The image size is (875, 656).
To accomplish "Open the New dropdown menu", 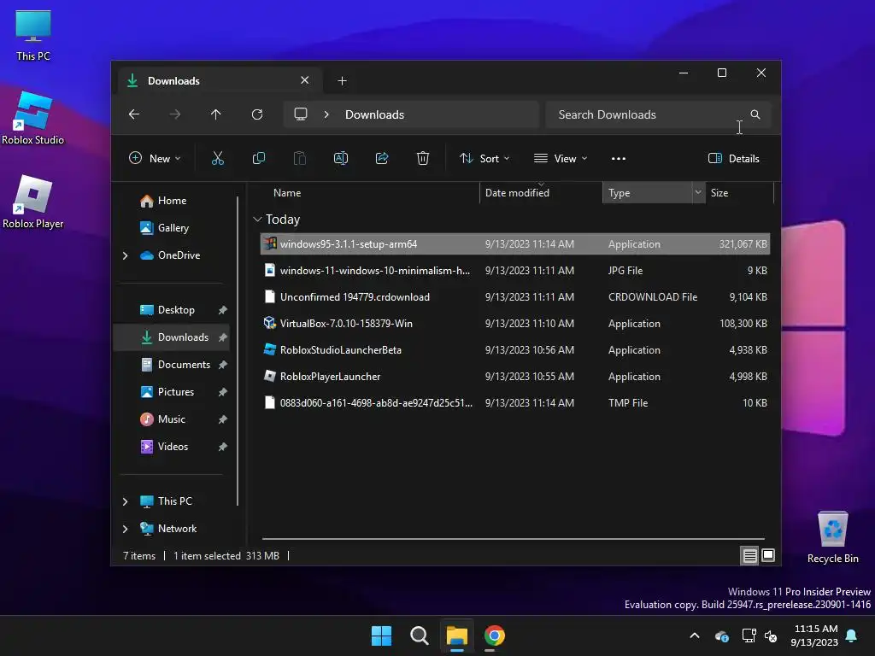I will [155, 158].
